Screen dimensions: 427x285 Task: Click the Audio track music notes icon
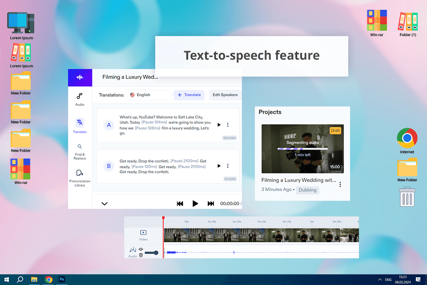[x=133, y=249]
